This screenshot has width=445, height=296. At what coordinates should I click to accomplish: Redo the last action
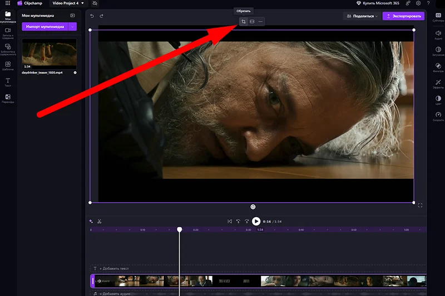101,16
